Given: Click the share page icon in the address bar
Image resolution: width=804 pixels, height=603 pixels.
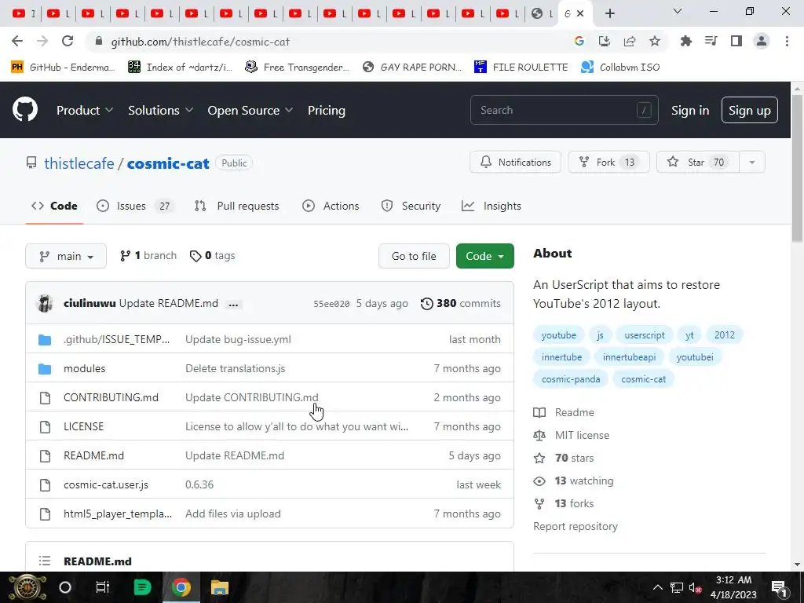Looking at the screenshot, I should coord(630,42).
